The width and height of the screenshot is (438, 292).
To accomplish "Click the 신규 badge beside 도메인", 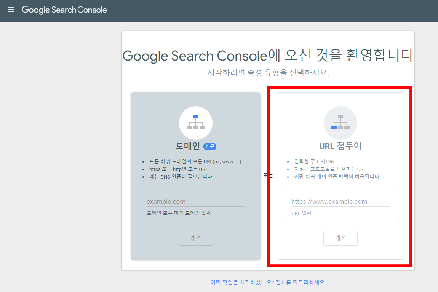I will 210,146.
